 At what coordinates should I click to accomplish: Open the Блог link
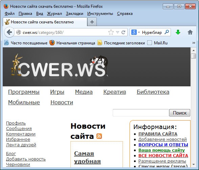coord(11,154)
